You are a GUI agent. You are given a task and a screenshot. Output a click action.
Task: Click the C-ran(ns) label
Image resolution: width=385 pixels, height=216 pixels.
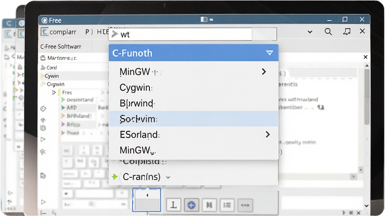click(x=141, y=177)
